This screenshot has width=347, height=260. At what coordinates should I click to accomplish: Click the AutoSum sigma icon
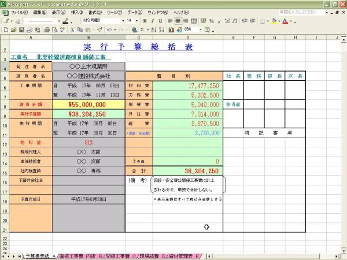coord(142,29)
